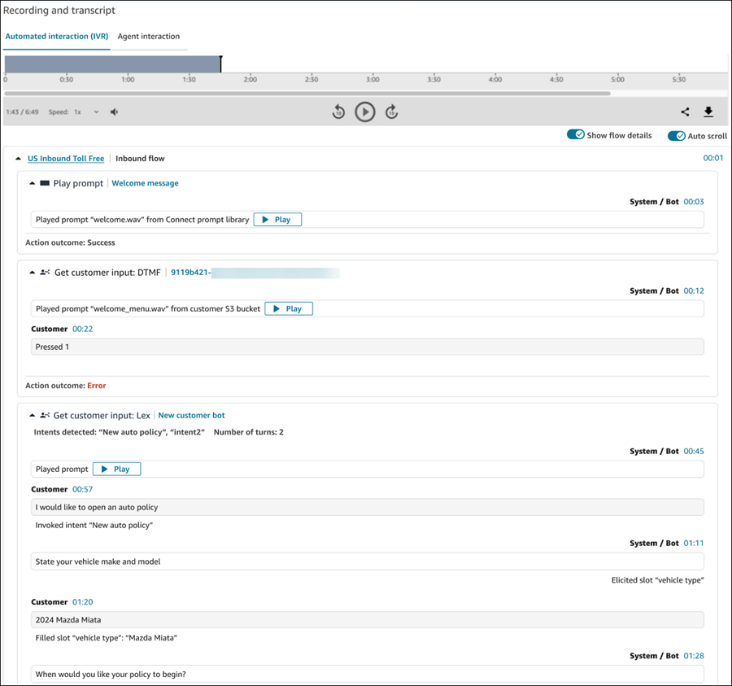The height and width of the screenshot is (686, 732).
Task: Download the recording using the download icon
Action: (708, 112)
